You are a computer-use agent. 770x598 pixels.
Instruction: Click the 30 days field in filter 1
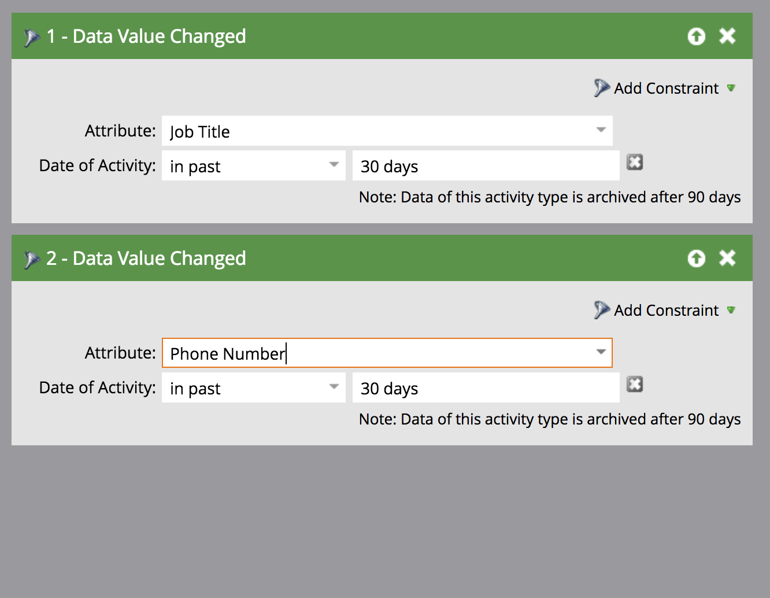click(x=486, y=165)
